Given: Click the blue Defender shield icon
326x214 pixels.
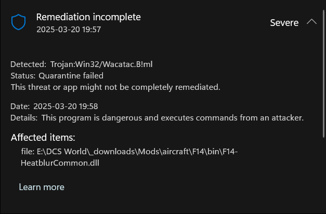Looking at the screenshot, I should 19,22.
